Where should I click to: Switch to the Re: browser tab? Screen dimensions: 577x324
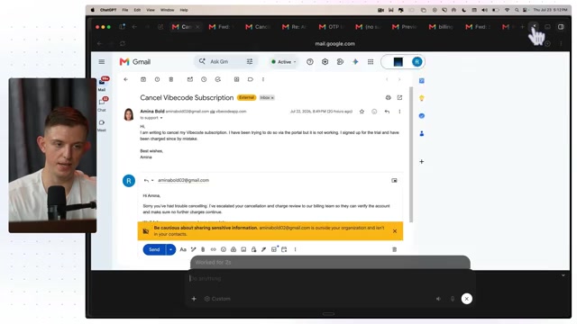click(295, 27)
